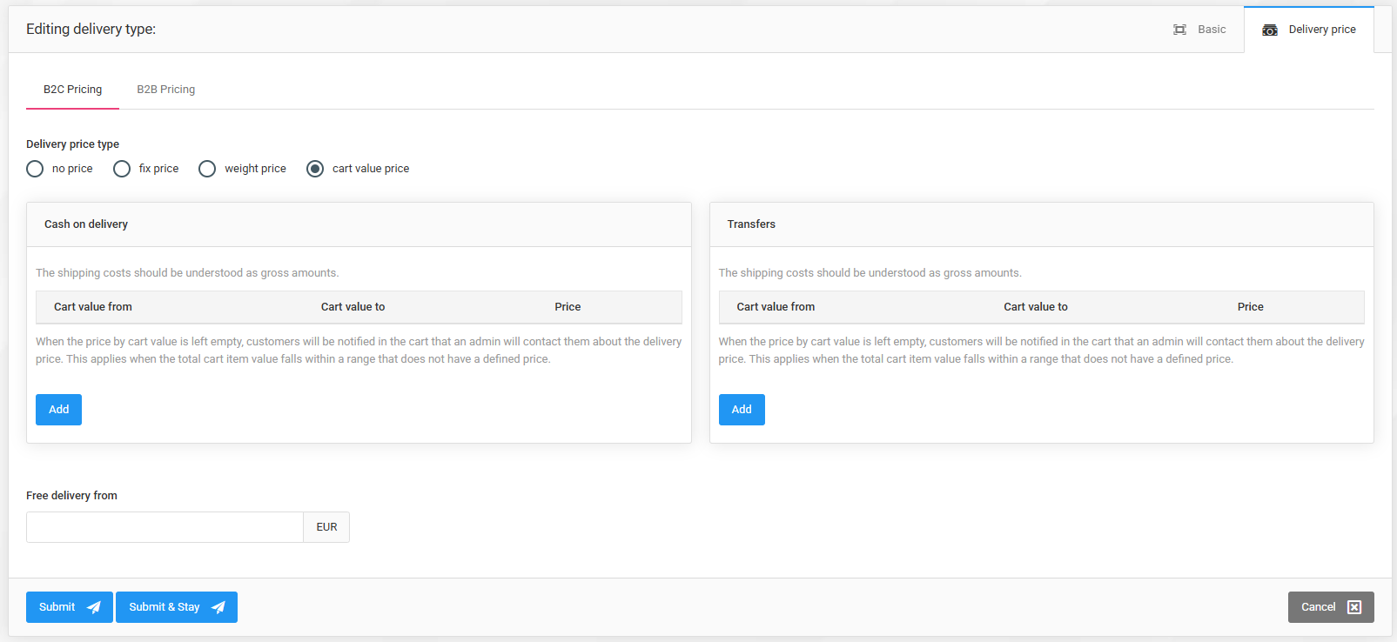This screenshot has height=642, width=1397.
Task: Select the fix price radio option
Action: tap(122, 169)
